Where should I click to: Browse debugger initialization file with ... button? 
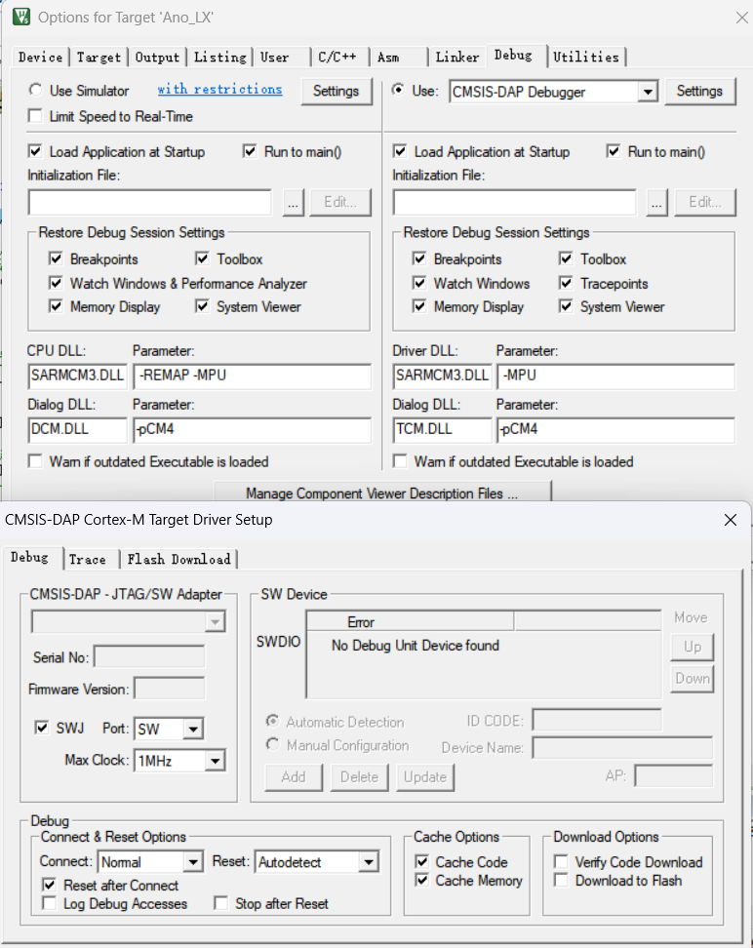[656, 203]
